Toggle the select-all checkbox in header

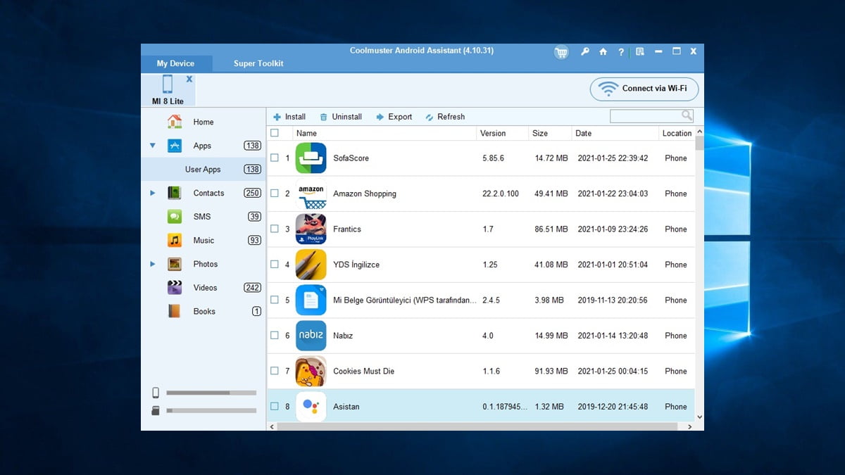point(275,133)
